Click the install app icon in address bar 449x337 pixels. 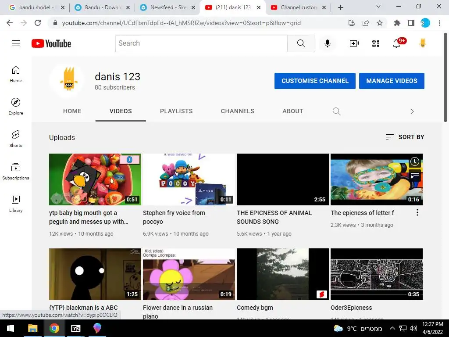pos(352,23)
